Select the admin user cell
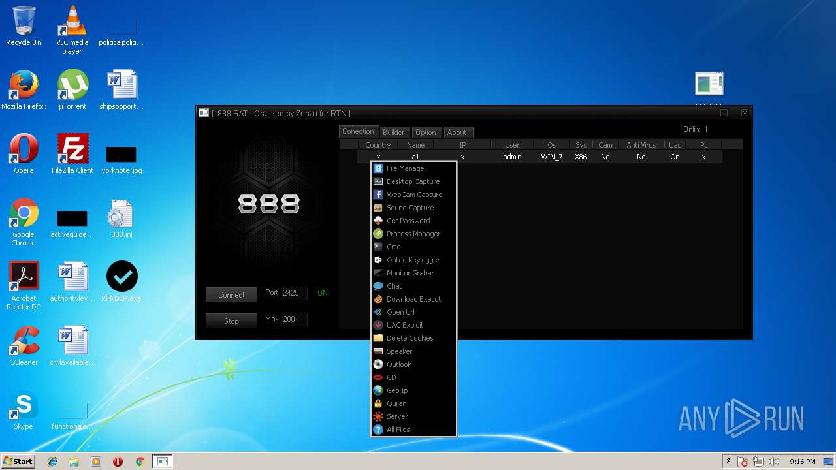This screenshot has width=836, height=470. tap(512, 157)
